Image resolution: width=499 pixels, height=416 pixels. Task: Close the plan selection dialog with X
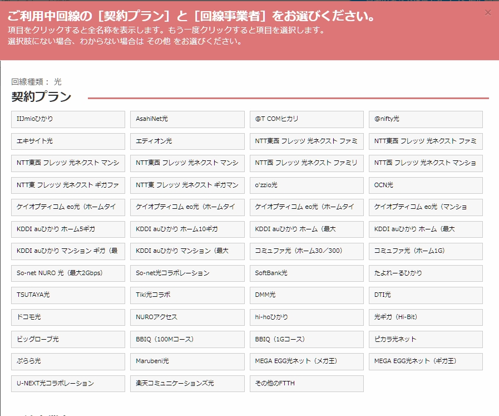click(x=487, y=13)
